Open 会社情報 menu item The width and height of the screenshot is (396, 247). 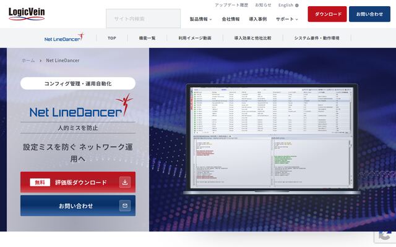click(x=231, y=19)
